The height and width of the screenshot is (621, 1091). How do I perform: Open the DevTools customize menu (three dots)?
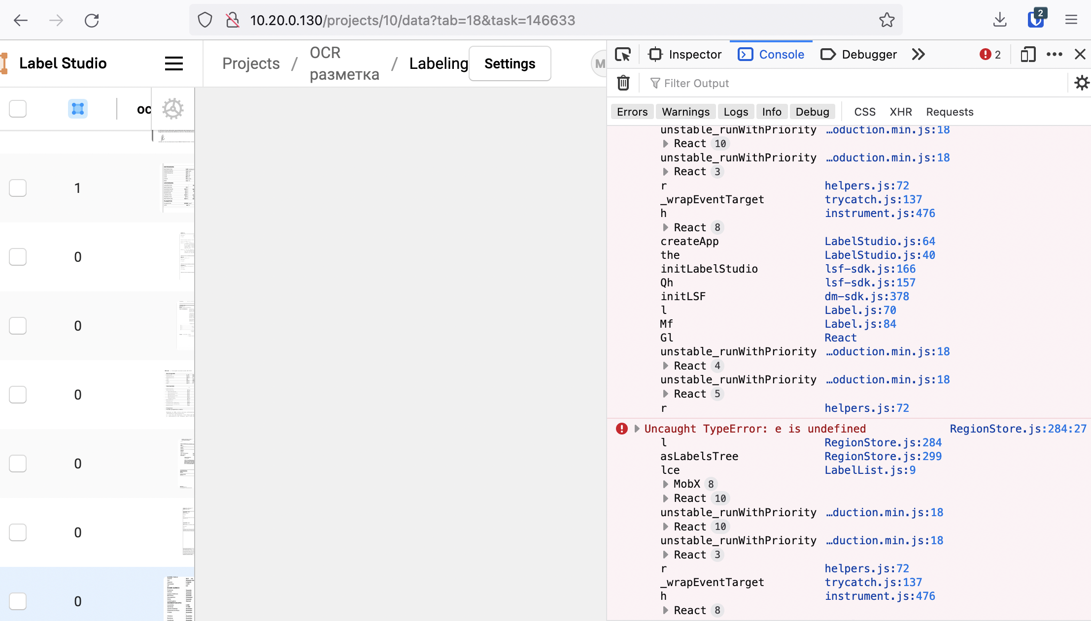pyautogui.click(x=1055, y=54)
